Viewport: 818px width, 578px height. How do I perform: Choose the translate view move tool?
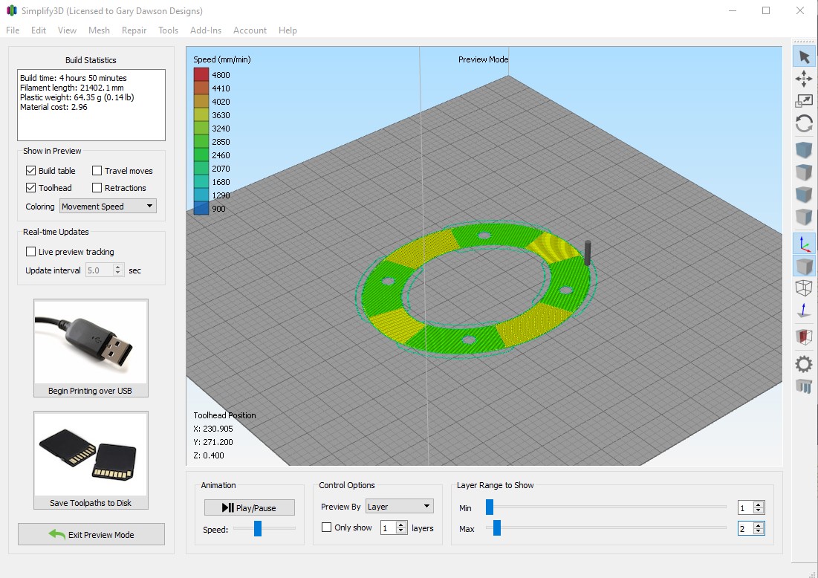[804, 79]
